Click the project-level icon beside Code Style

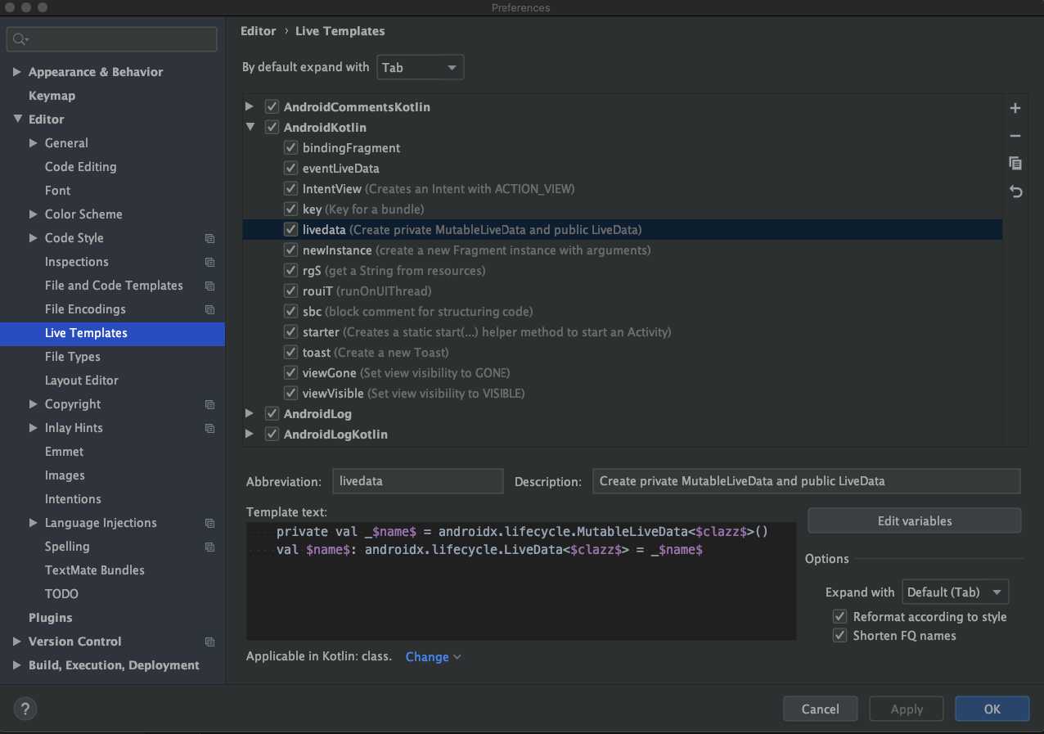click(210, 238)
